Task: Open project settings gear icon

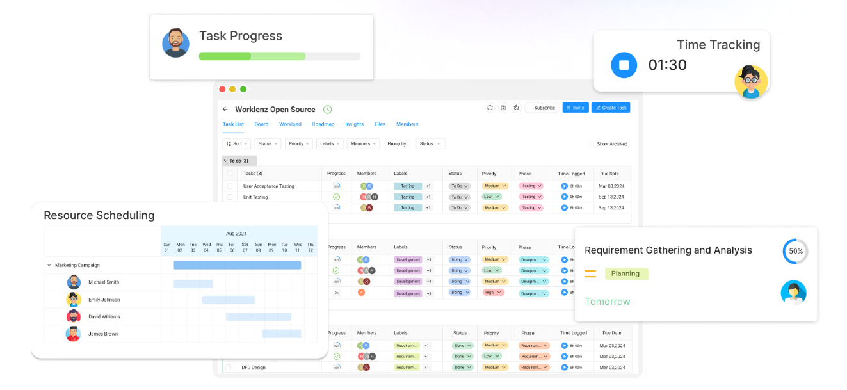Action: coord(516,108)
